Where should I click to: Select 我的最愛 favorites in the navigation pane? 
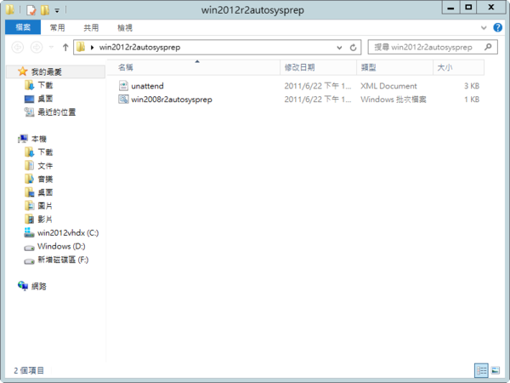click(47, 71)
